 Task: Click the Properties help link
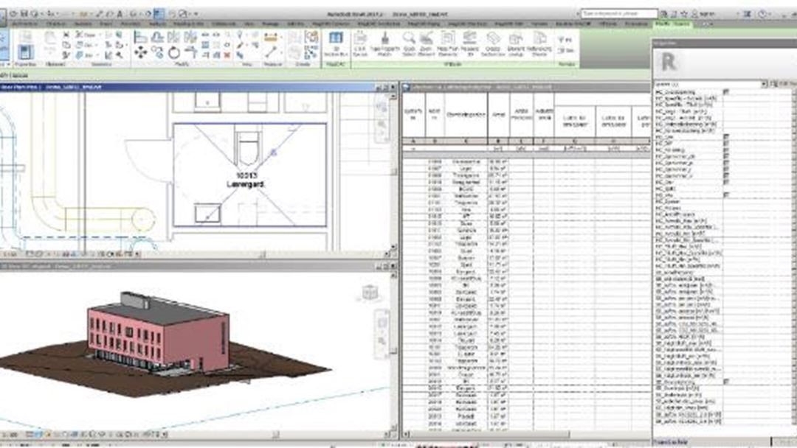coord(670,442)
